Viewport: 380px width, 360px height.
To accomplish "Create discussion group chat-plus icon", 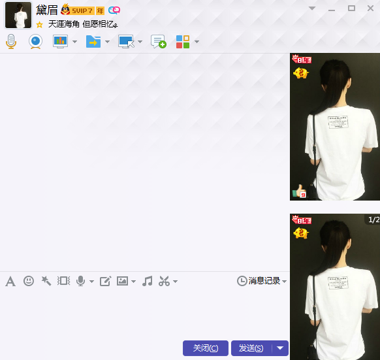I will 159,41.
